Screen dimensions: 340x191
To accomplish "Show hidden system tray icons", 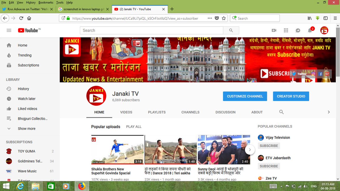I will coord(281,186).
